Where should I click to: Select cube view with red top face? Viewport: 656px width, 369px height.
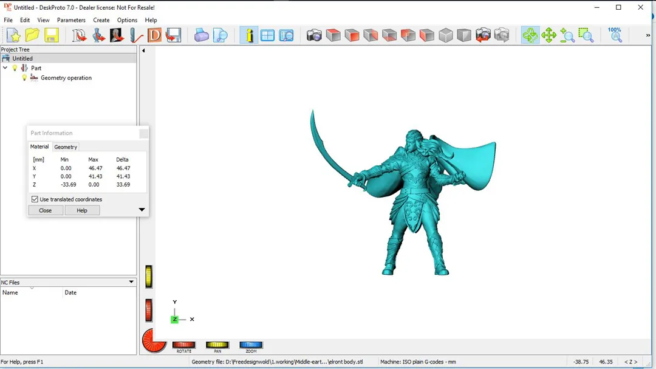pyautogui.click(x=333, y=35)
